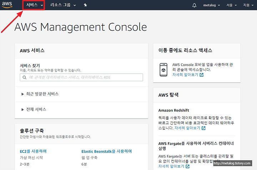Click 이동 중에도 리소스 액세스 heading
Screen dimensions: 257x170
click(185, 50)
